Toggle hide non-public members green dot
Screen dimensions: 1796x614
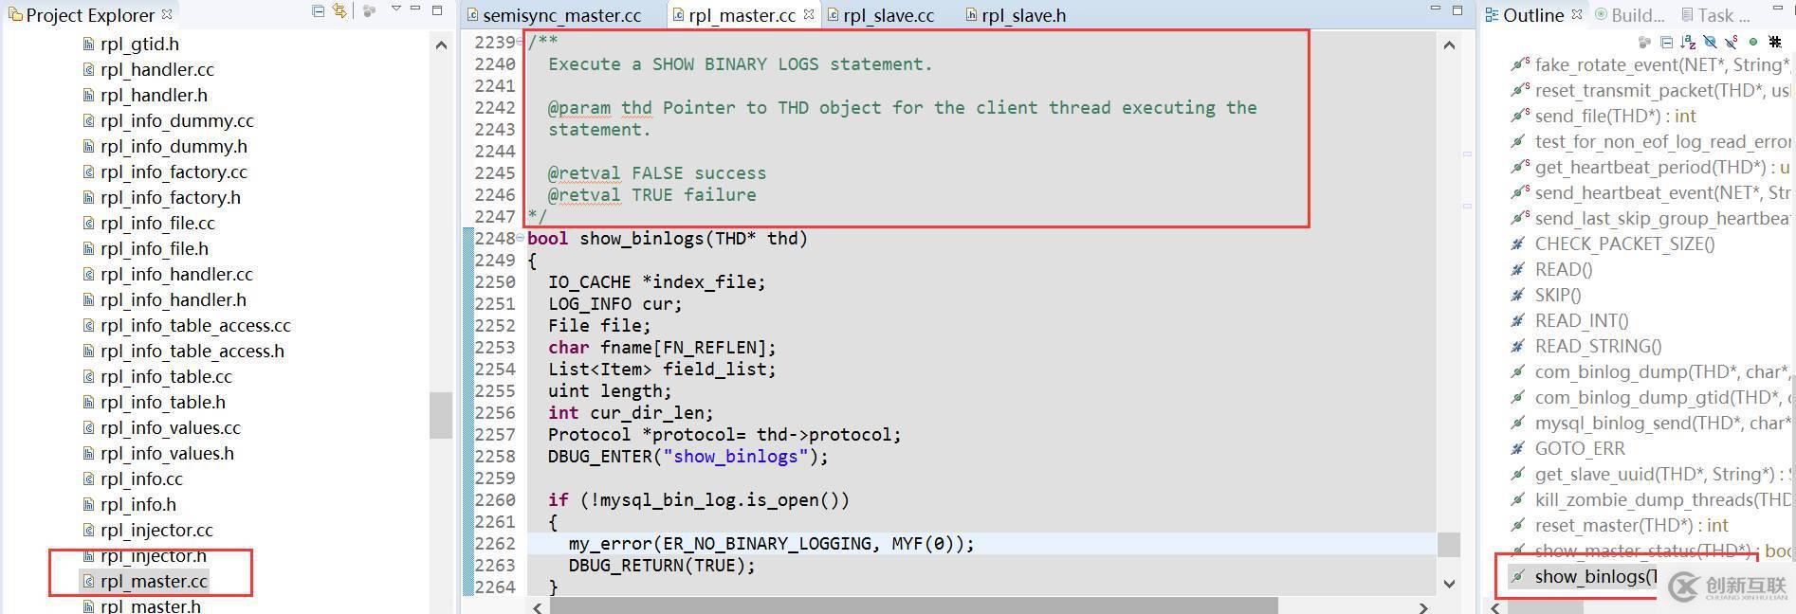(1753, 42)
